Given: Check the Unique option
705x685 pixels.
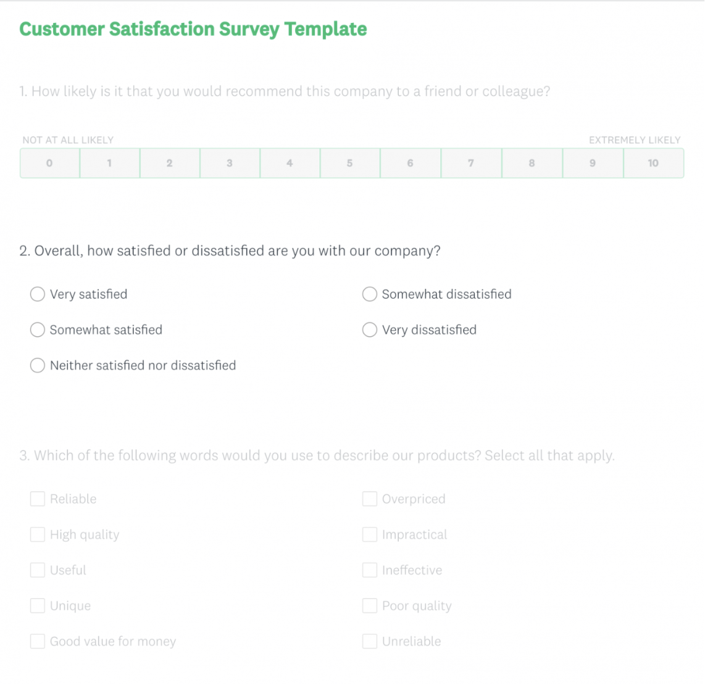Looking at the screenshot, I should (38, 606).
